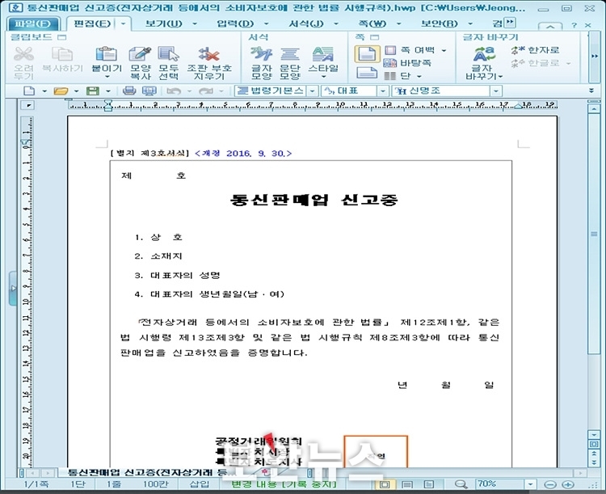Expand the Save icon dropdown arrow
Image resolution: width=606 pixels, height=494 pixels.
[x=107, y=91]
